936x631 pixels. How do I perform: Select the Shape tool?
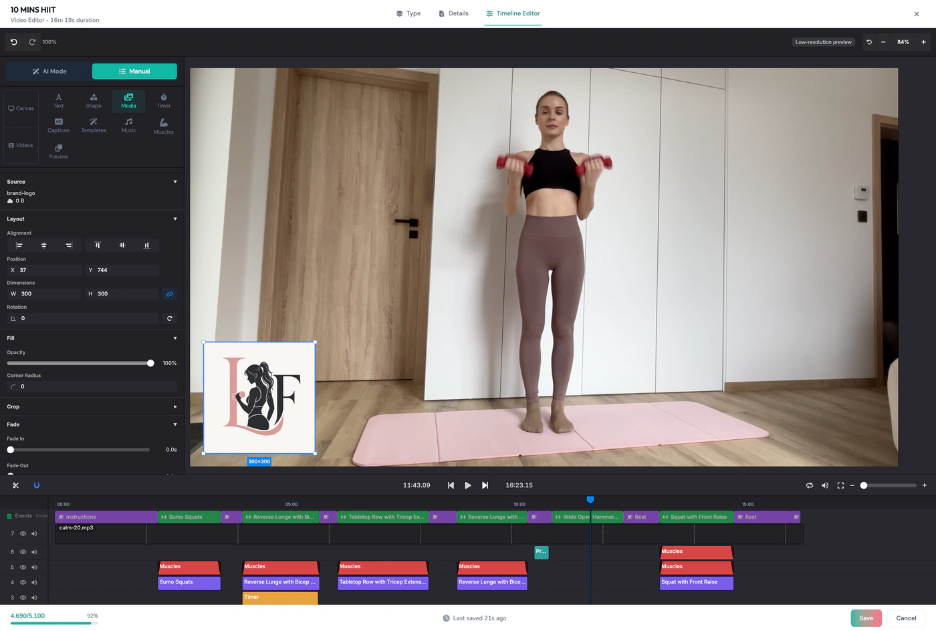coord(94,101)
